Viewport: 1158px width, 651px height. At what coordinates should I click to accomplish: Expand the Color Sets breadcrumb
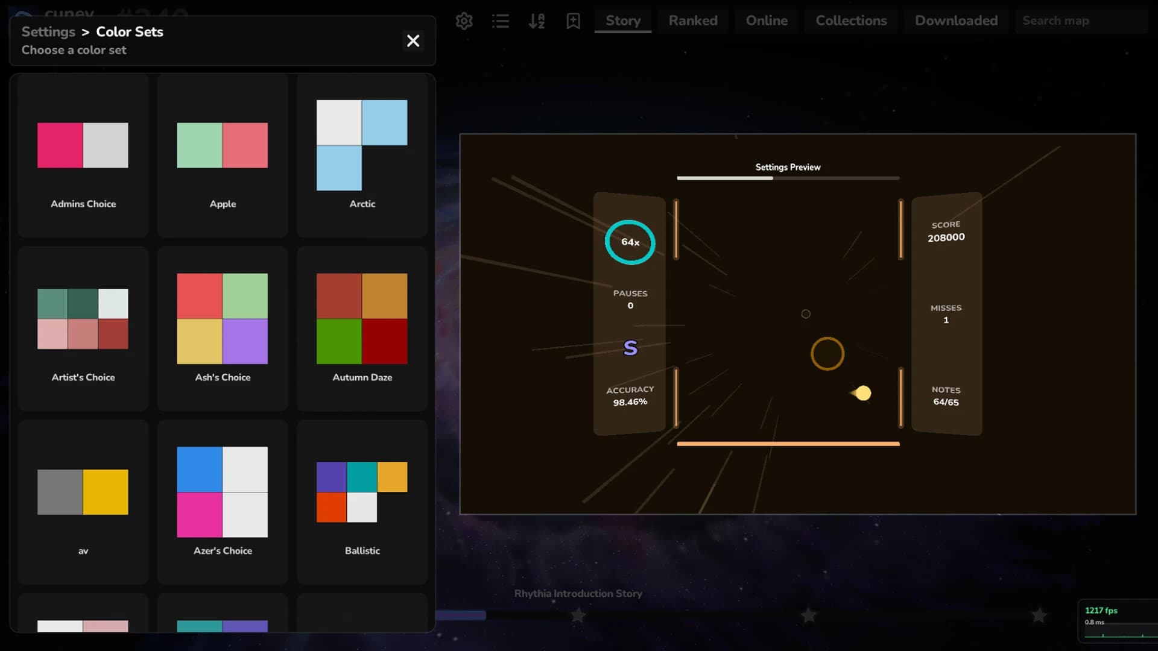click(129, 31)
